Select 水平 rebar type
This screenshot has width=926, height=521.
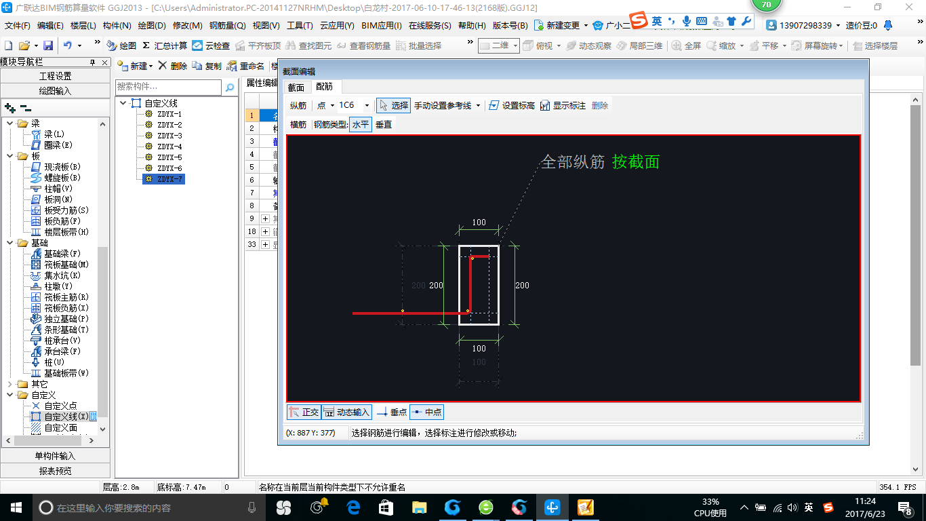point(361,124)
